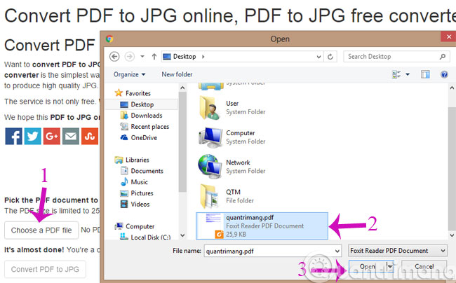The image size is (456, 283).
Task: Click the Forward arrow in Open dialog
Action: (129, 56)
